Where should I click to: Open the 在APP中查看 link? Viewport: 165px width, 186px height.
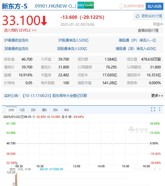tap(134, 6)
